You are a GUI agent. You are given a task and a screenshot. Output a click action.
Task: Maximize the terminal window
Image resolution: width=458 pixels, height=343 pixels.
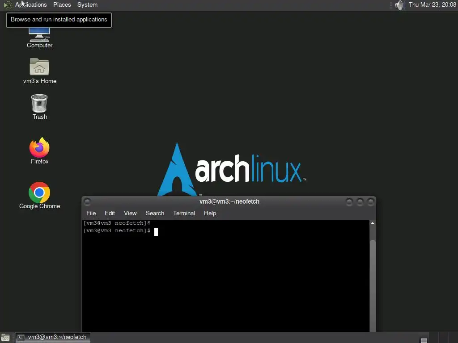tap(360, 201)
